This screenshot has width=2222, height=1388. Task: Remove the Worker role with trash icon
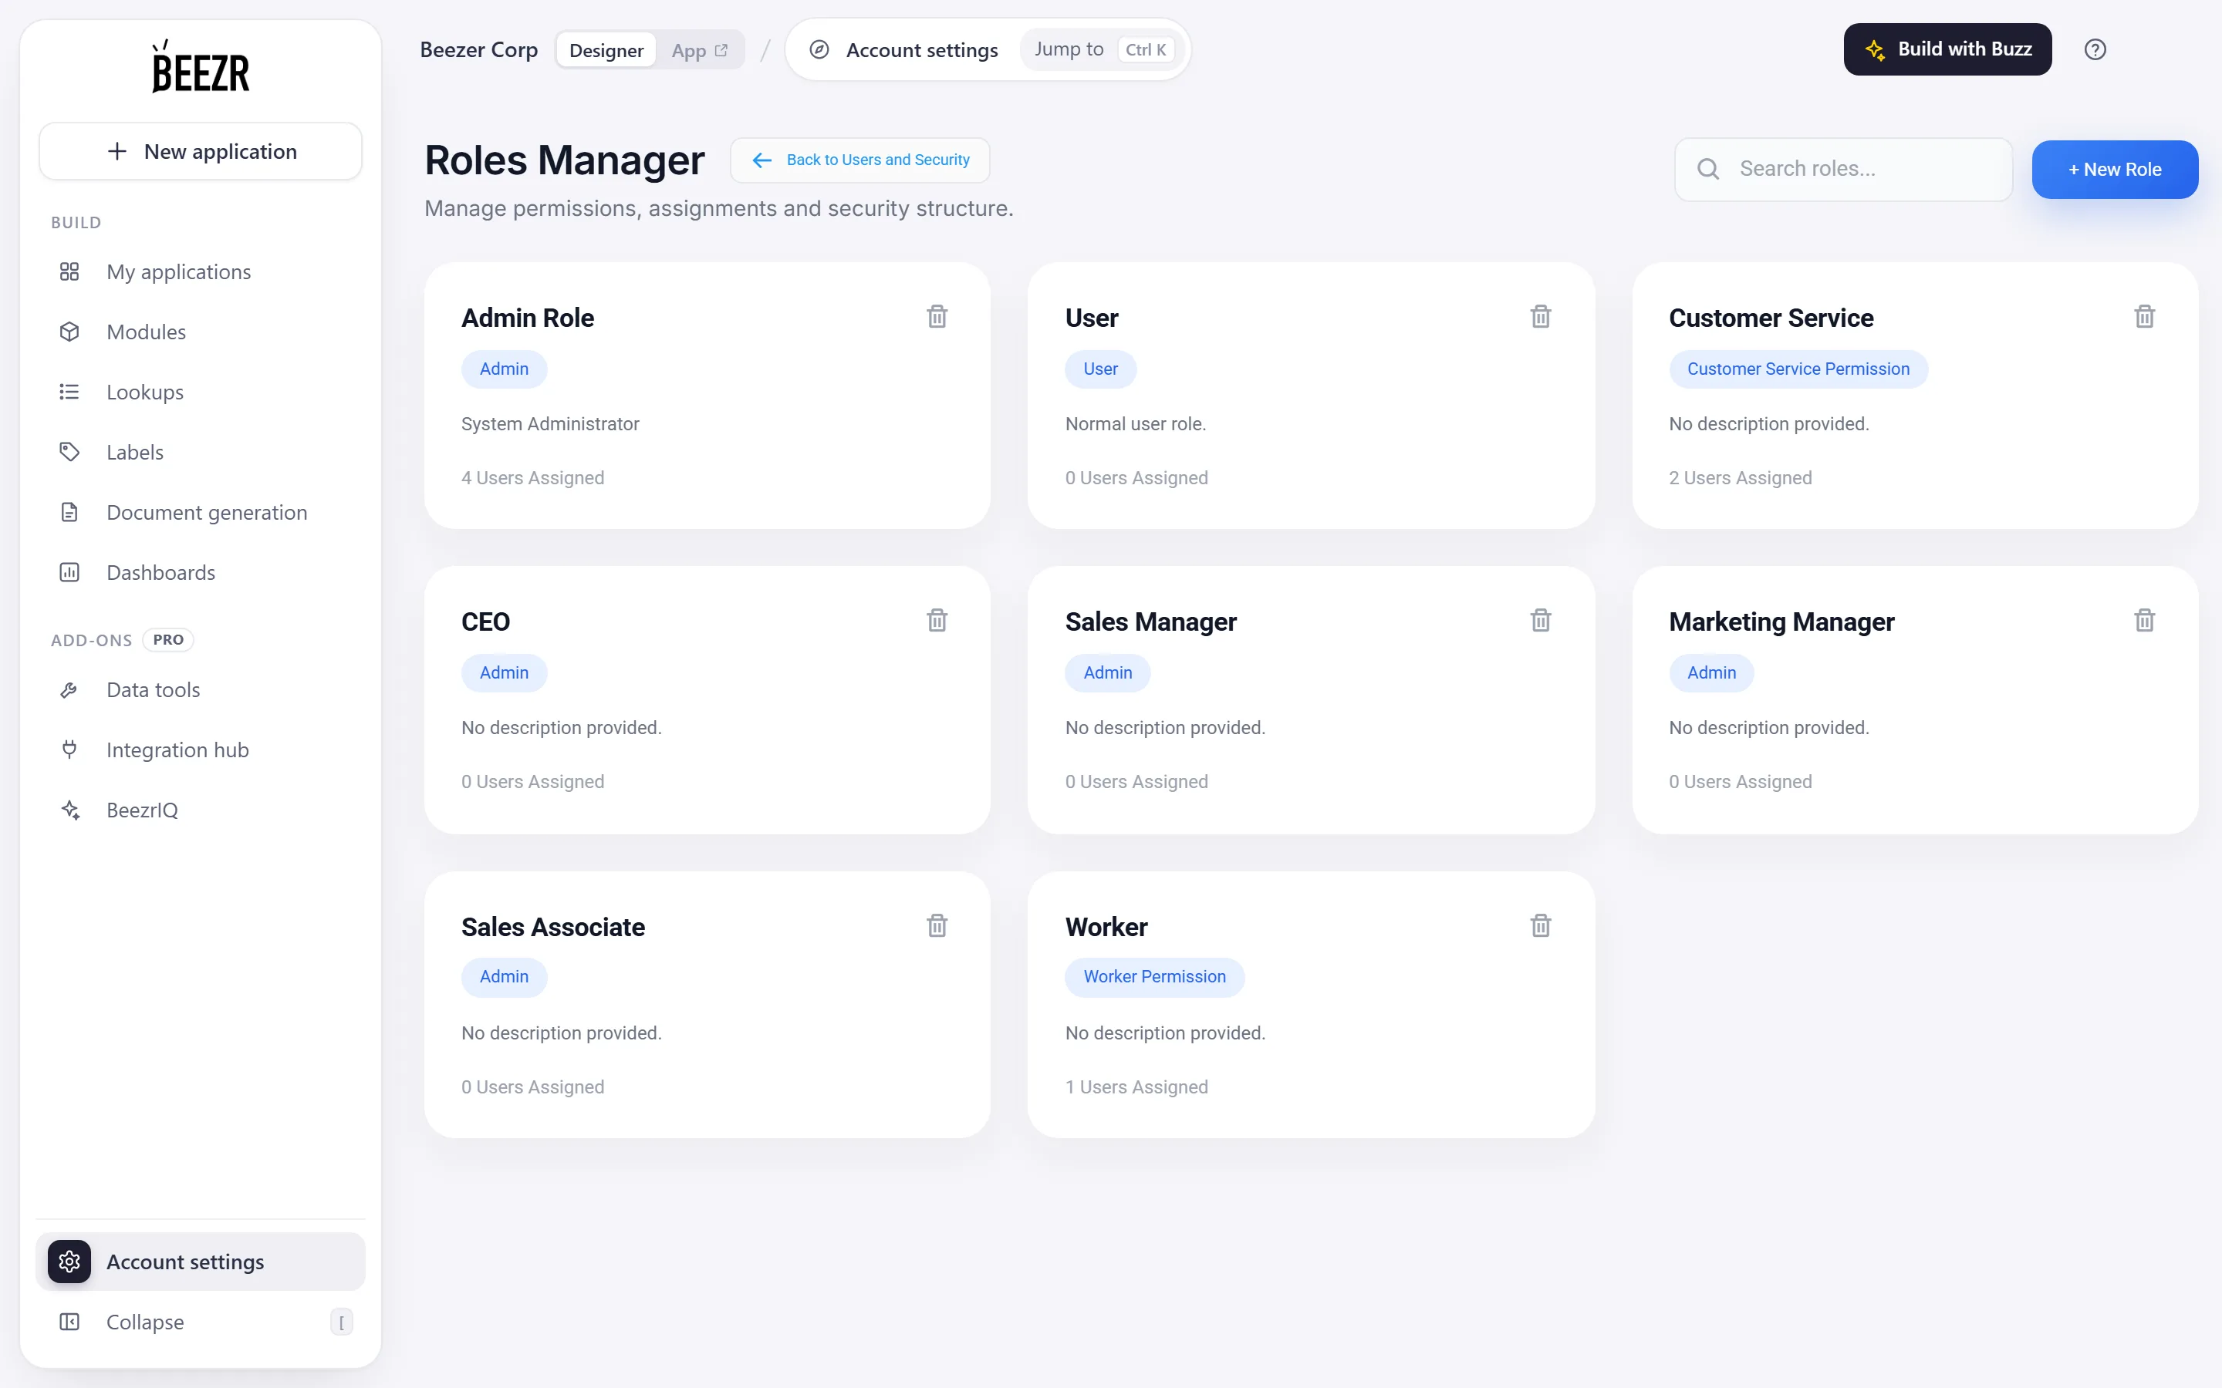tap(1541, 925)
